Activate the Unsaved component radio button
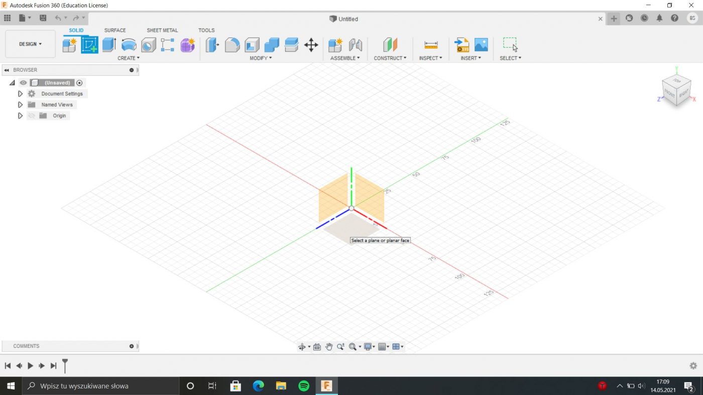 click(x=79, y=83)
